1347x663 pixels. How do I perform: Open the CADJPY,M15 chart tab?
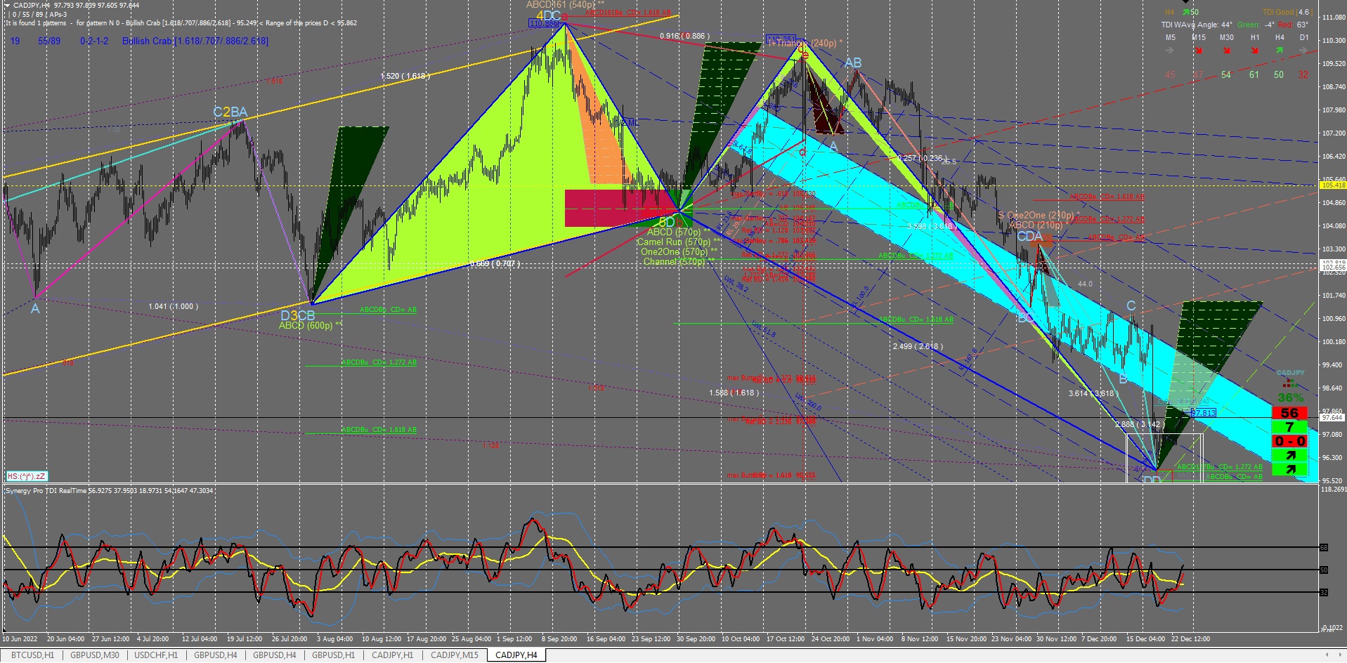click(454, 655)
